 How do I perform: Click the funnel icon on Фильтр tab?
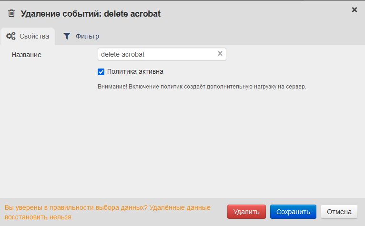click(67, 36)
